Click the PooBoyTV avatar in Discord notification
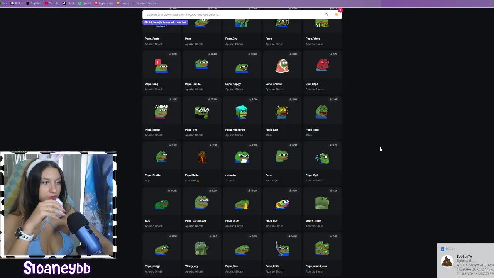The image size is (494, 278). click(447, 262)
